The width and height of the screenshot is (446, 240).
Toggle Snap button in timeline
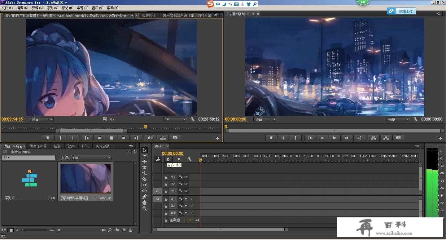pyautogui.click(x=168, y=159)
